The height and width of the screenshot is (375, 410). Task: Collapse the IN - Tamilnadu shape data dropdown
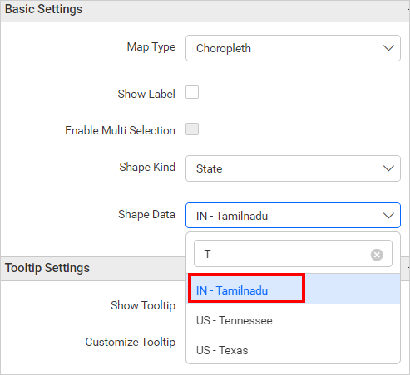(x=293, y=216)
